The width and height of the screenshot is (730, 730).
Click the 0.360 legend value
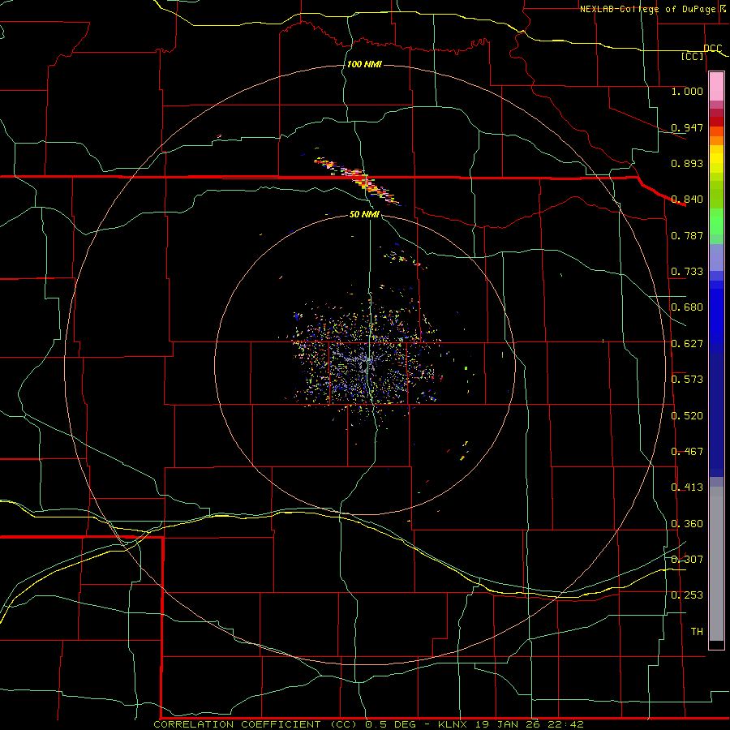tap(687, 523)
